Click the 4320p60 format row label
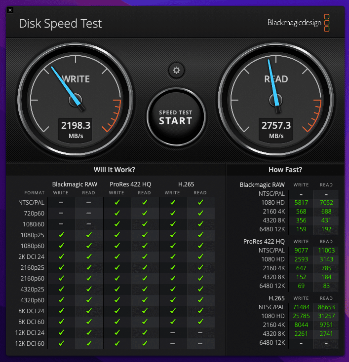Viewport: 349px width, 362px height. (33, 300)
